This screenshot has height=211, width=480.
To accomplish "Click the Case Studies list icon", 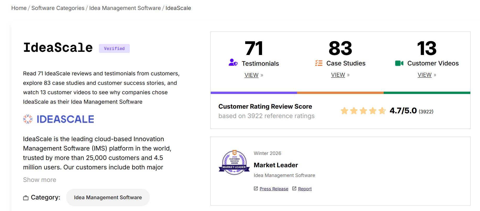I will pos(319,63).
